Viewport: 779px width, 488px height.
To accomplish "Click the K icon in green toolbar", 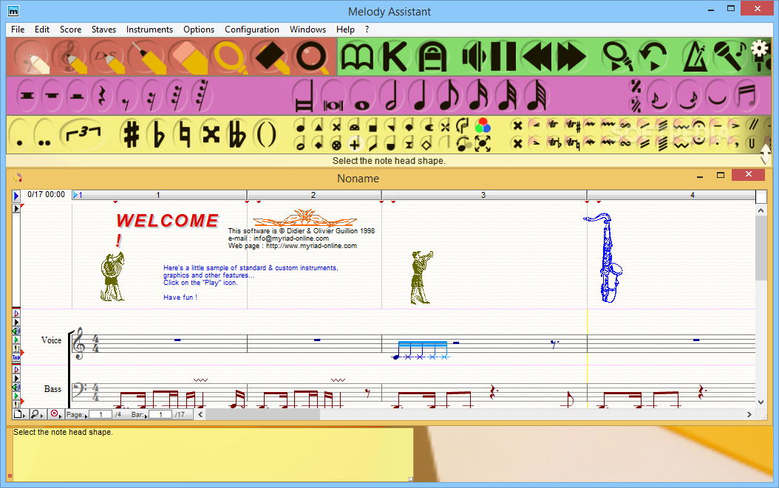I will click(395, 57).
